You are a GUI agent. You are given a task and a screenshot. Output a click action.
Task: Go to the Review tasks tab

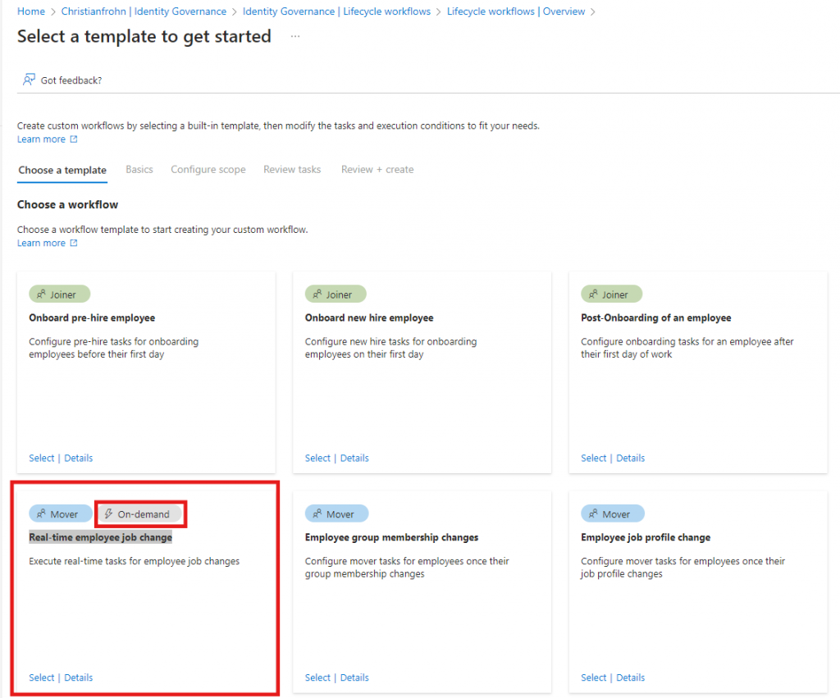(292, 170)
